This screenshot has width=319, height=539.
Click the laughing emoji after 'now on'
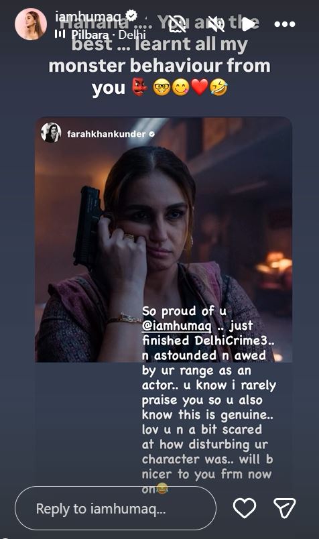coord(162,489)
